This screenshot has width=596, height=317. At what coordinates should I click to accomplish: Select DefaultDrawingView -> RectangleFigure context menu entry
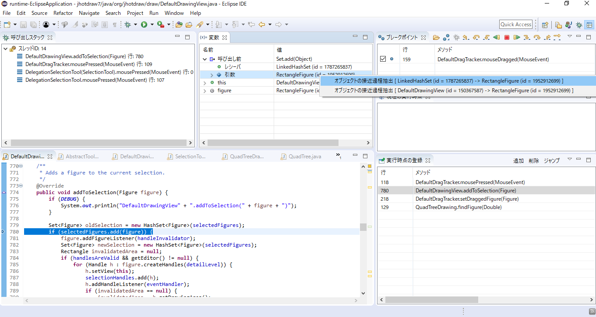458,91
